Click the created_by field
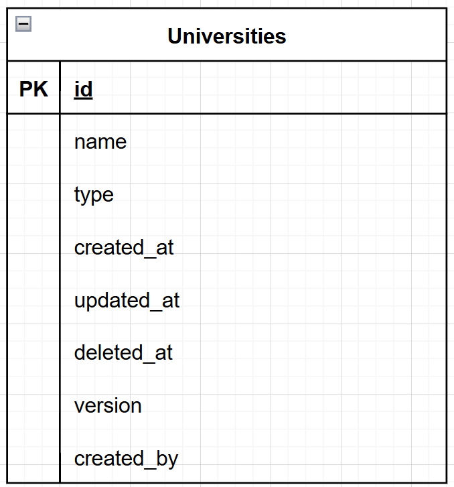The height and width of the screenshot is (487, 454). (x=253, y=458)
